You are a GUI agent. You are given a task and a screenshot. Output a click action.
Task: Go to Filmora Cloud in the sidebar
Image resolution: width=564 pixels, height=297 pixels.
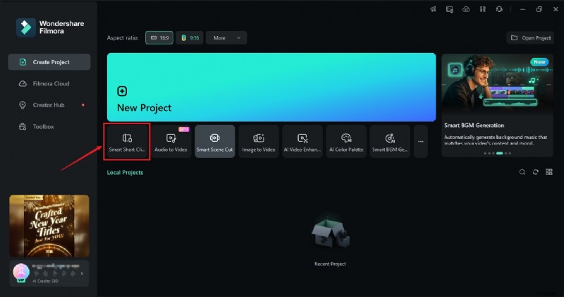click(x=49, y=83)
